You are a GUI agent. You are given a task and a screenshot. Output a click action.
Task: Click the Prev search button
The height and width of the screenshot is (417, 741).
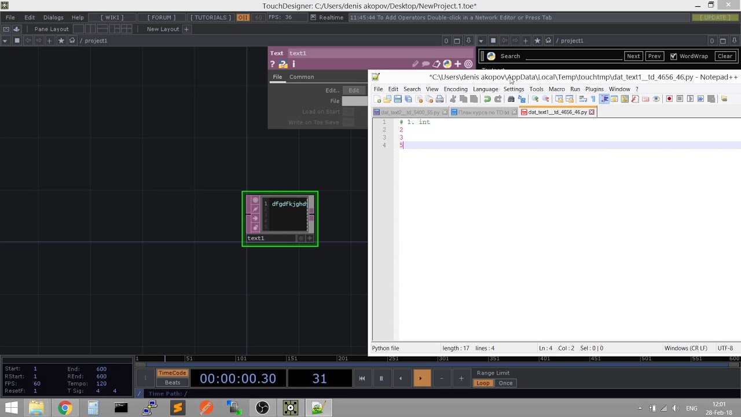654,56
